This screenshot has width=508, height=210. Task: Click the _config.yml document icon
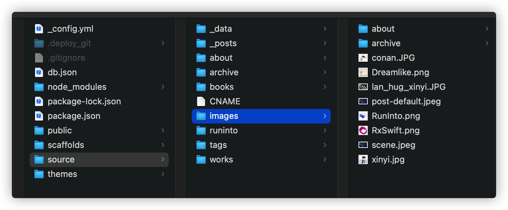pyautogui.click(x=39, y=29)
